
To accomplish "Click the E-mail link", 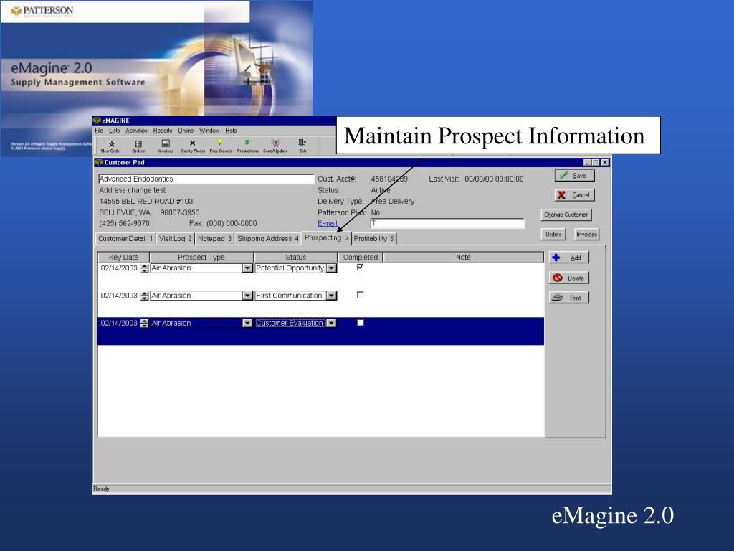I will click(328, 224).
